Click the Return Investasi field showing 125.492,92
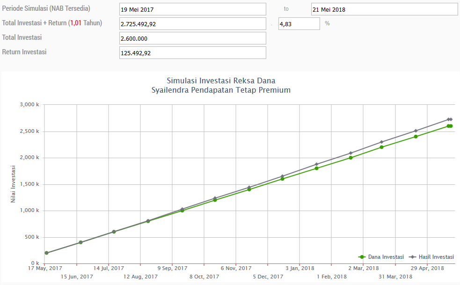 tap(192, 53)
